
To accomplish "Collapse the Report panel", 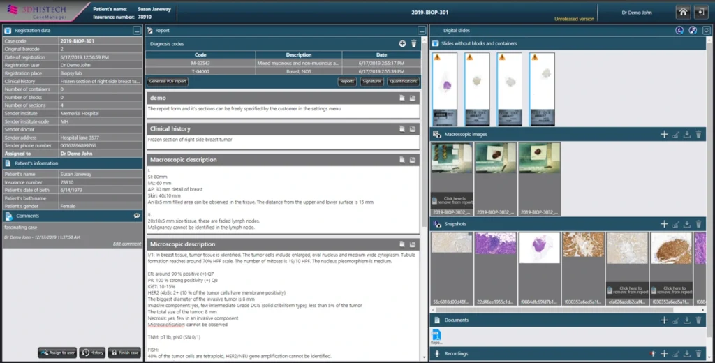I will 422,31.
